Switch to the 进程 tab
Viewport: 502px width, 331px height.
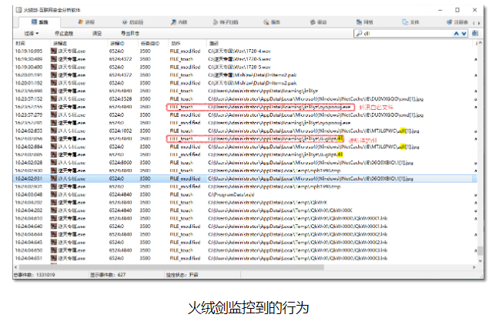click(86, 22)
